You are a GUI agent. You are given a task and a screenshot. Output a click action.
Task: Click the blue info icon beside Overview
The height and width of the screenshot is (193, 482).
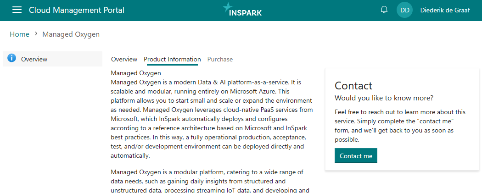11,58
